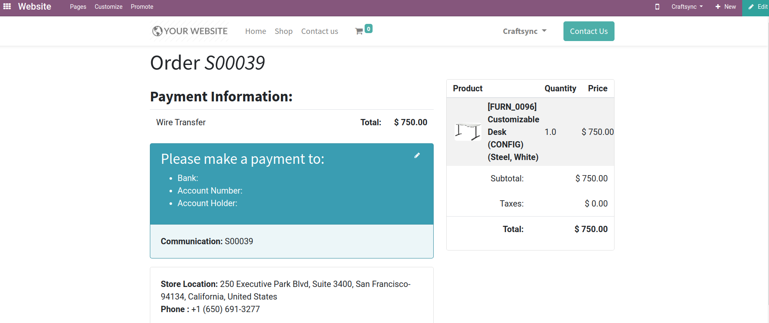Open the shopping cart icon
The height and width of the screenshot is (323, 769).
[x=359, y=31]
